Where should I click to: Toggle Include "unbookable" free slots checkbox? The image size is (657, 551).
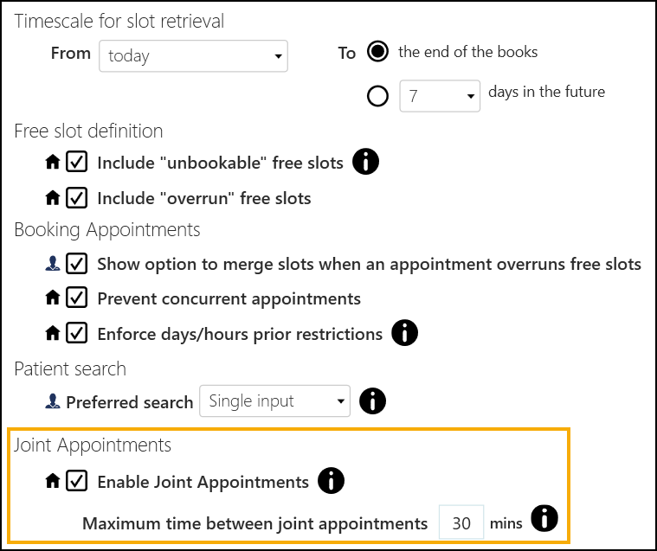(77, 162)
